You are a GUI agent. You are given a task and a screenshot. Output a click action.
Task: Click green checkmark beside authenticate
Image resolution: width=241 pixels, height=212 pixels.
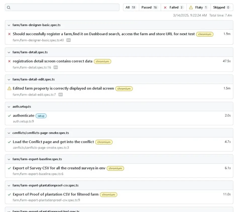pos(9,116)
